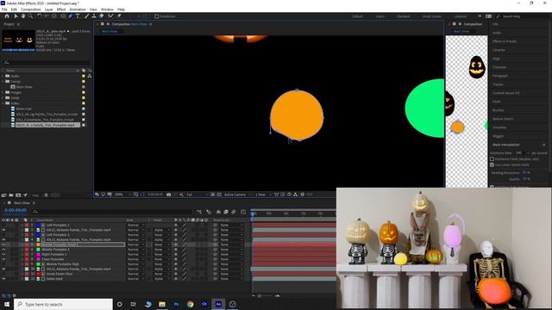Select the Clone Stamp tool
The height and width of the screenshot is (310, 552).
(x=94, y=16)
